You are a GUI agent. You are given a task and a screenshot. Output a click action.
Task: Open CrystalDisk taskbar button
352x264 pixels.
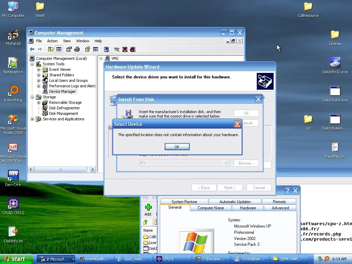[250, 259]
